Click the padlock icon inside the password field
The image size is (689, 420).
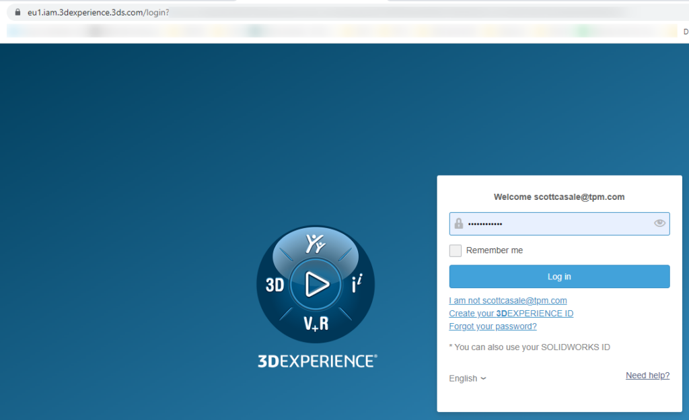pyautogui.click(x=457, y=223)
